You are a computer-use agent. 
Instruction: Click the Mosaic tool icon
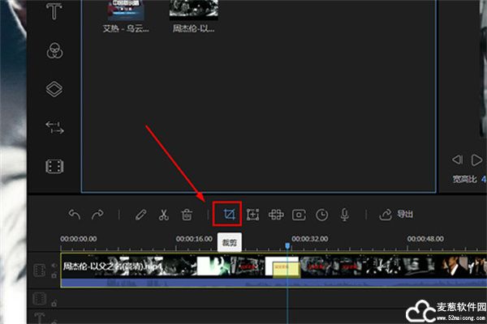[x=276, y=215]
